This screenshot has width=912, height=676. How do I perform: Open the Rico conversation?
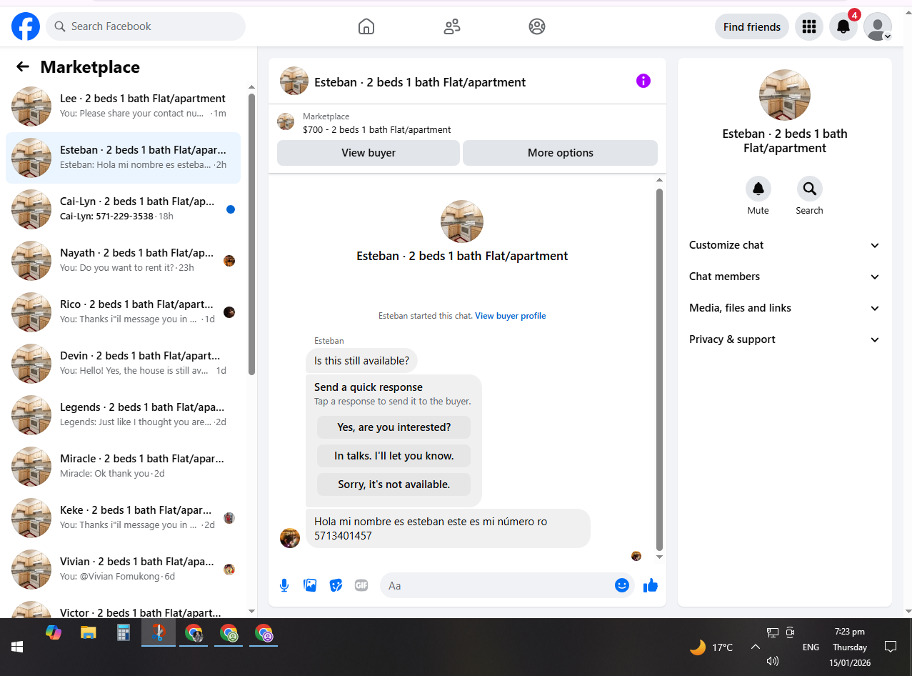point(123,312)
